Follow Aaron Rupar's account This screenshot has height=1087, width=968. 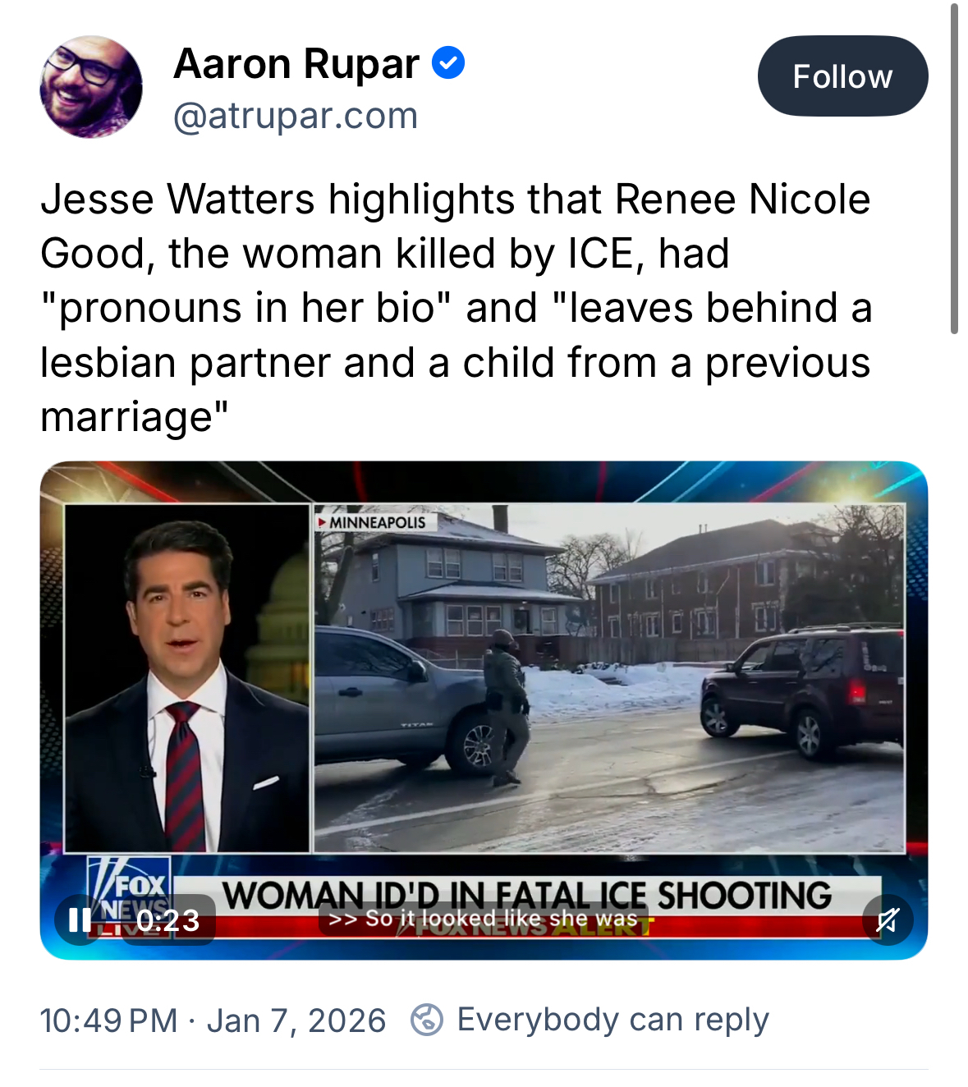coord(842,76)
